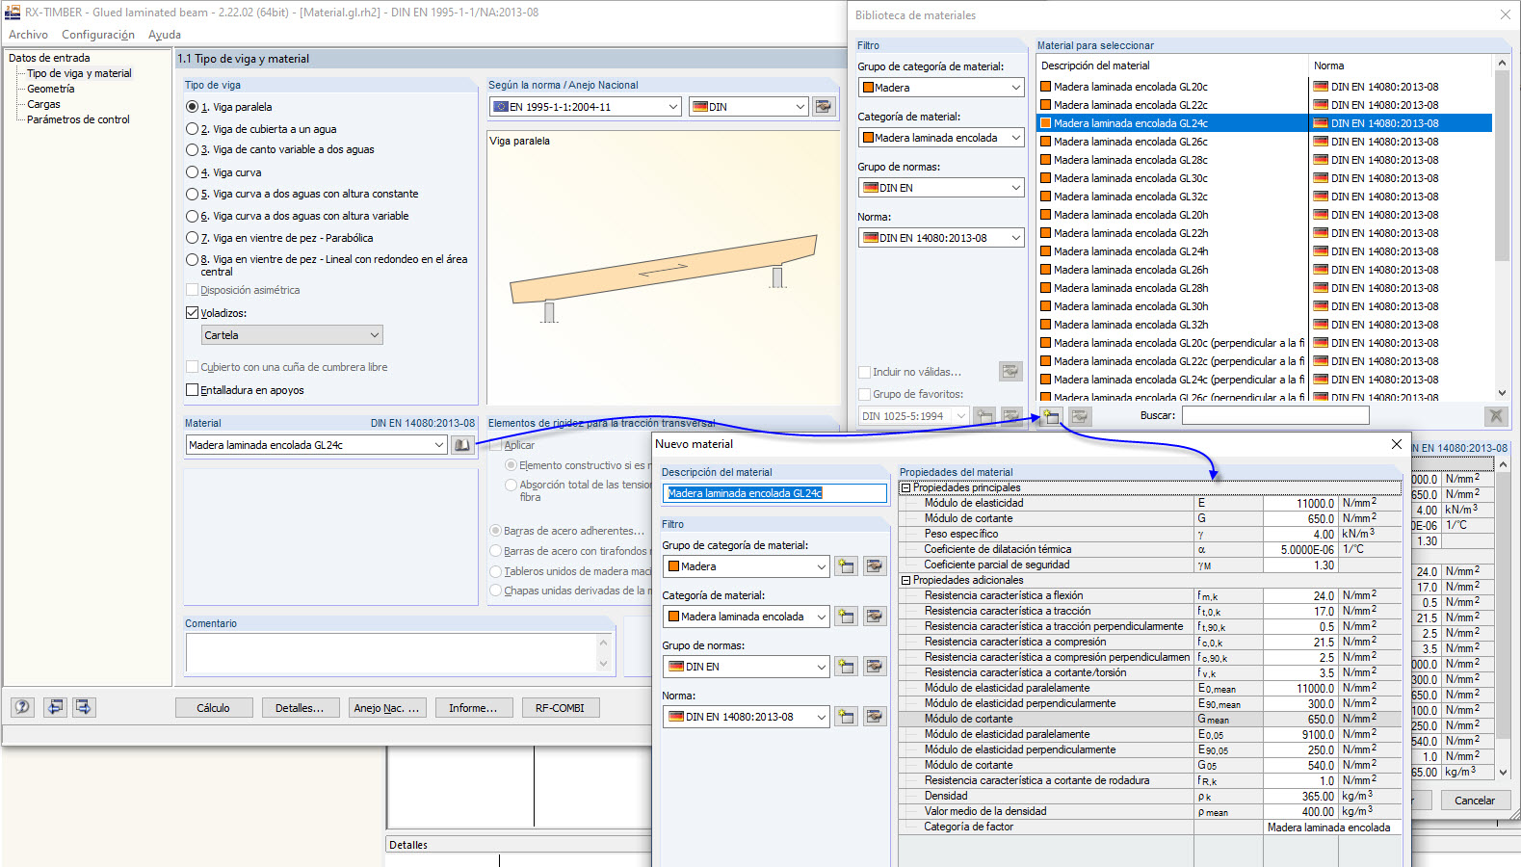
Task: Click the material list vertical scrollbar in Biblioteca
Action: [1501, 166]
